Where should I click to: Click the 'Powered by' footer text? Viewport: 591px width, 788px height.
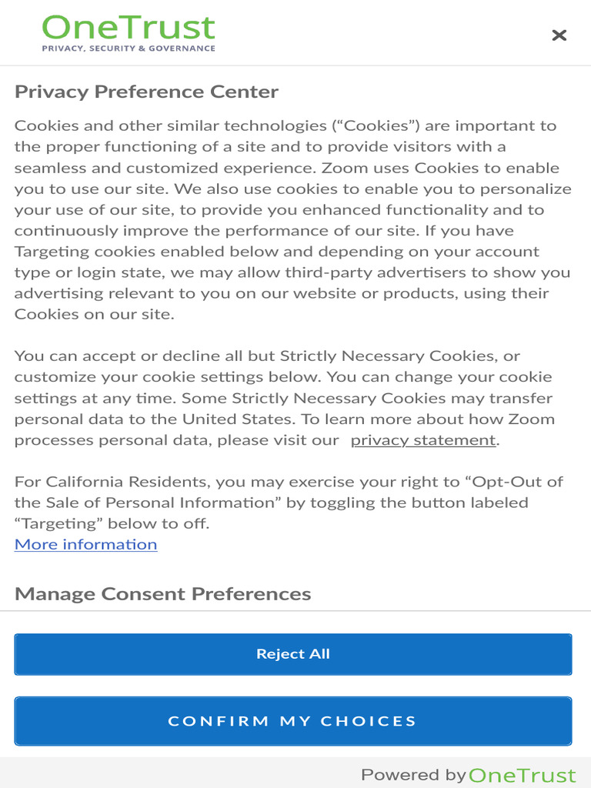tap(412, 775)
